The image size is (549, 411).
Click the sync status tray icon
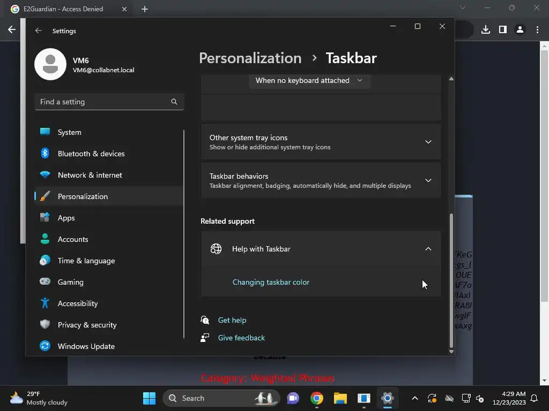click(432, 398)
